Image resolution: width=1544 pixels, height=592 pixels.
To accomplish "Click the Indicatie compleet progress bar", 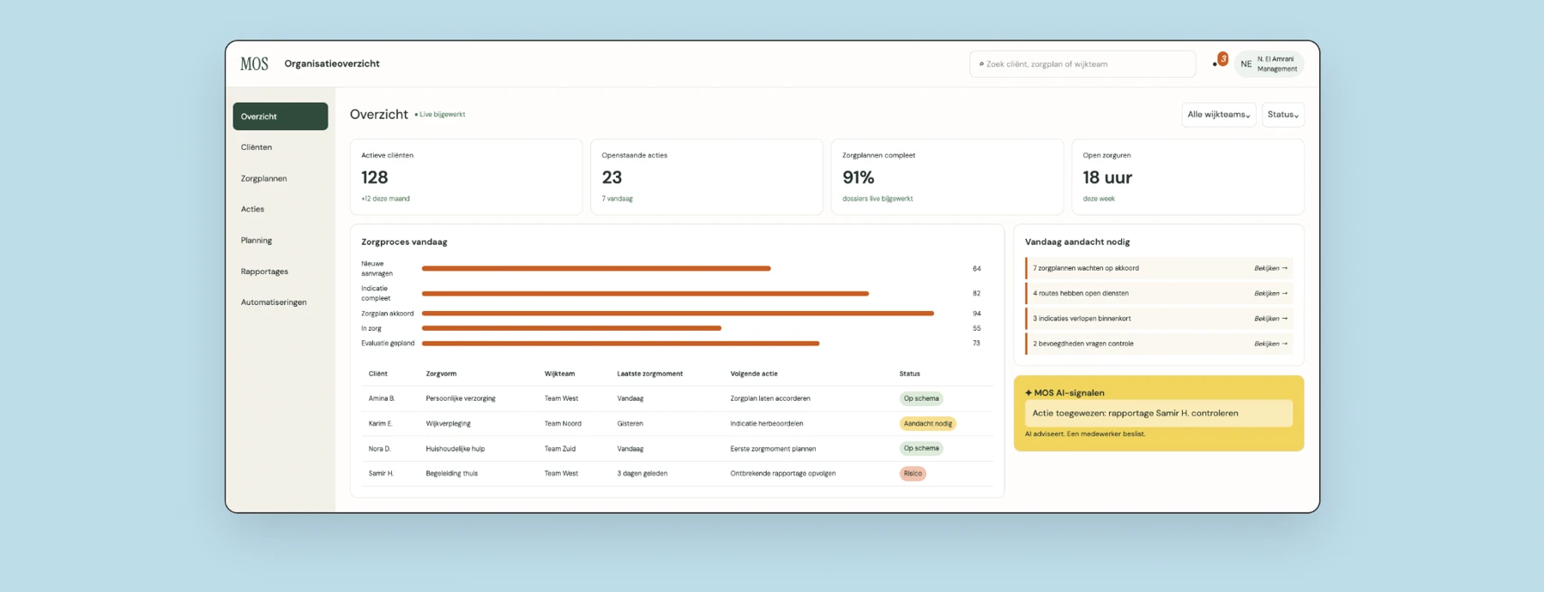I will (645, 293).
